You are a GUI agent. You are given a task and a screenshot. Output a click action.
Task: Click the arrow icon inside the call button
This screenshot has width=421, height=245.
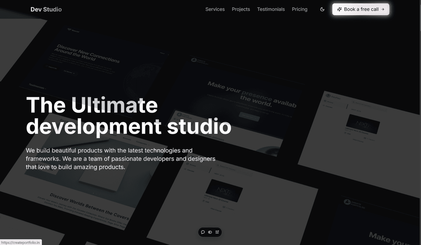coord(382,9)
